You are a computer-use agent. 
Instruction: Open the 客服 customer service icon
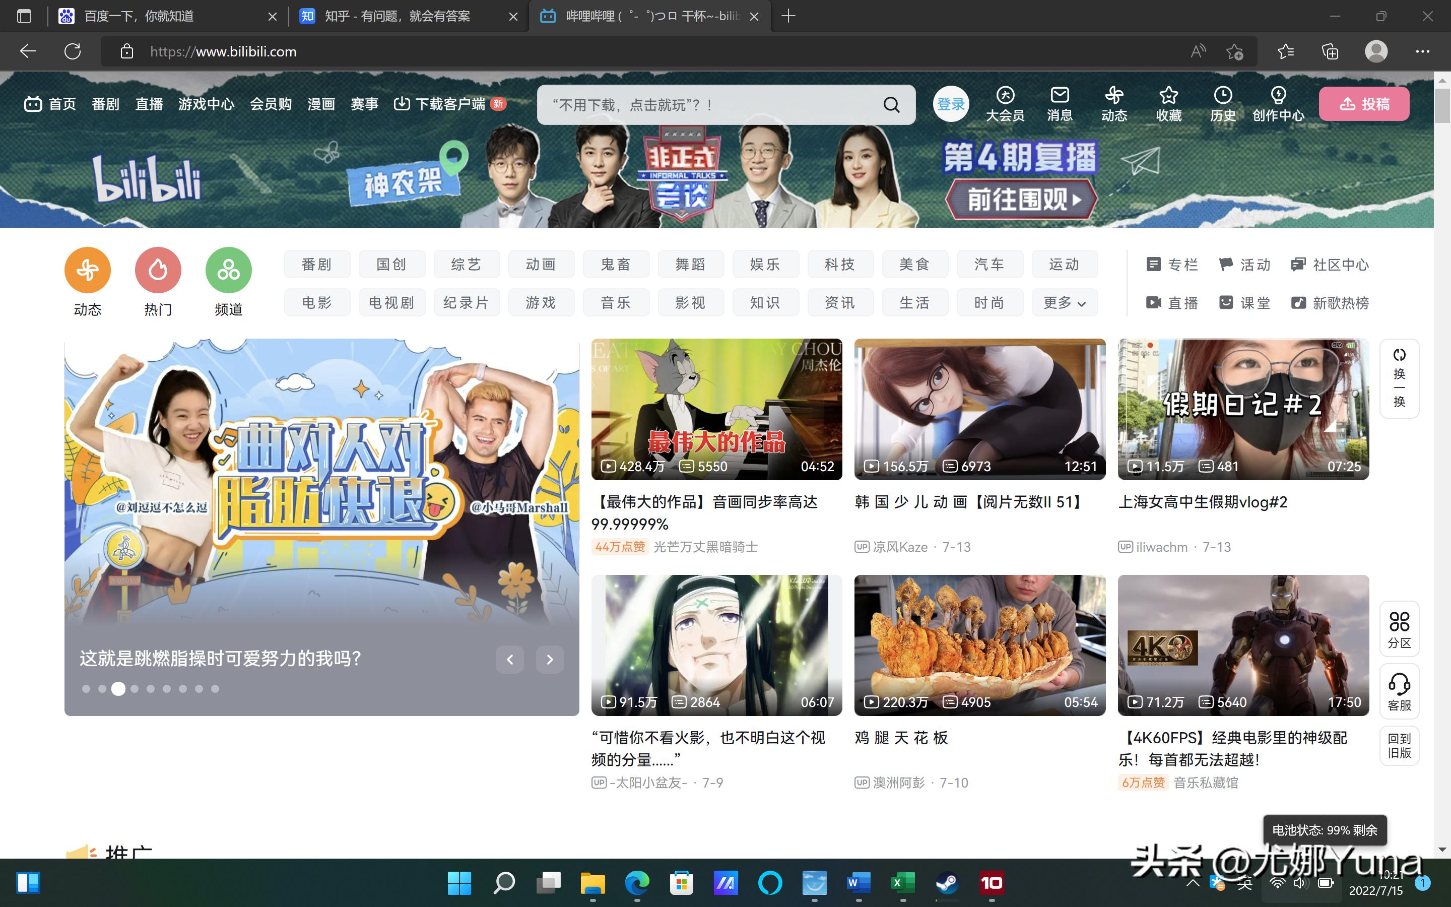(1400, 691)
